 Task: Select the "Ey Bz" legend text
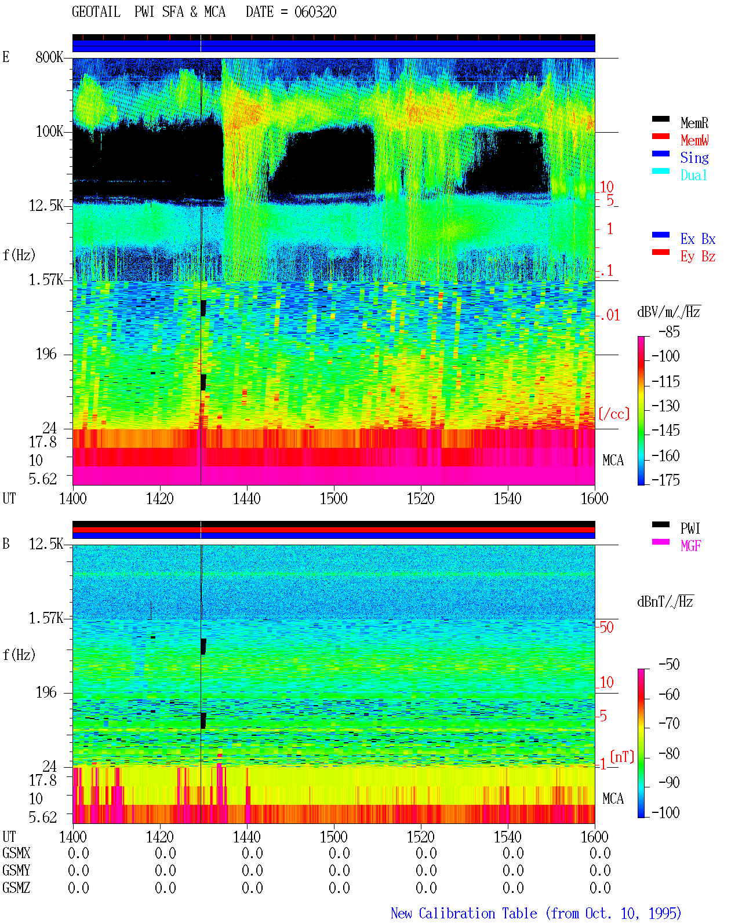click(x=698, y=256)
